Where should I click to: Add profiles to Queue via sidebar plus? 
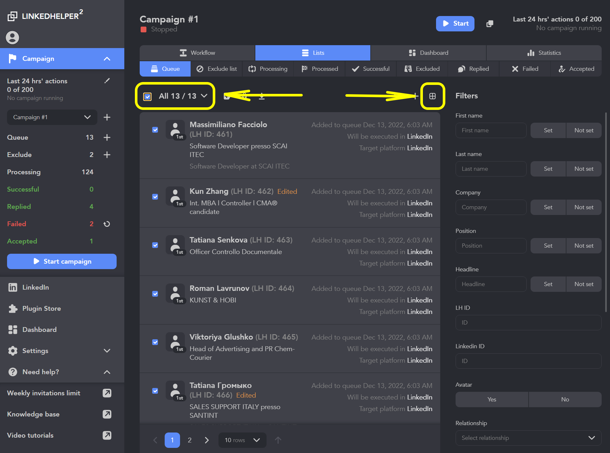tap(107, 137)
